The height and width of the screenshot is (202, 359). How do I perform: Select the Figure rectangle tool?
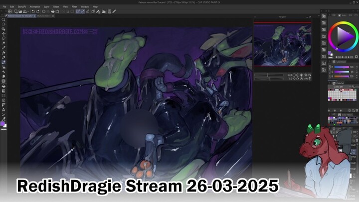pos(3,95)
